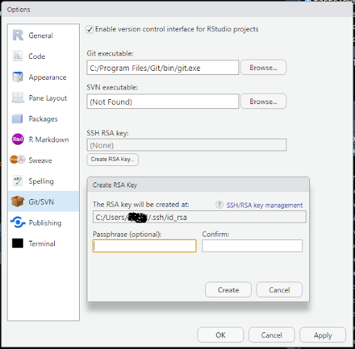Click the 'Passphrase (optional):' label

click(x=127, y=235)
